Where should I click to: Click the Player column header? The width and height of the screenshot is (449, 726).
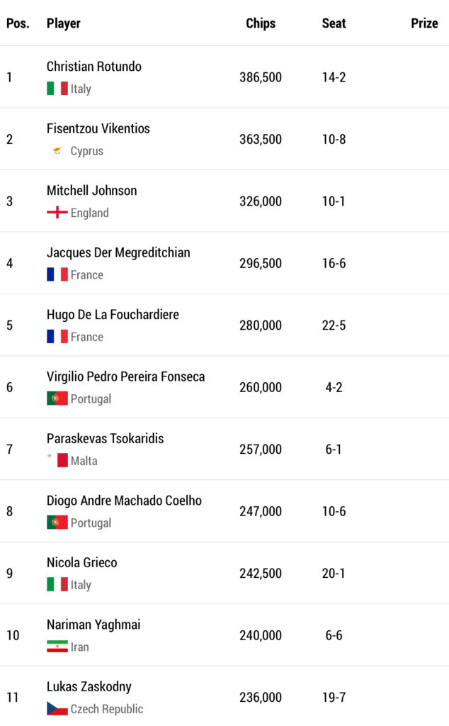point(64,23)
